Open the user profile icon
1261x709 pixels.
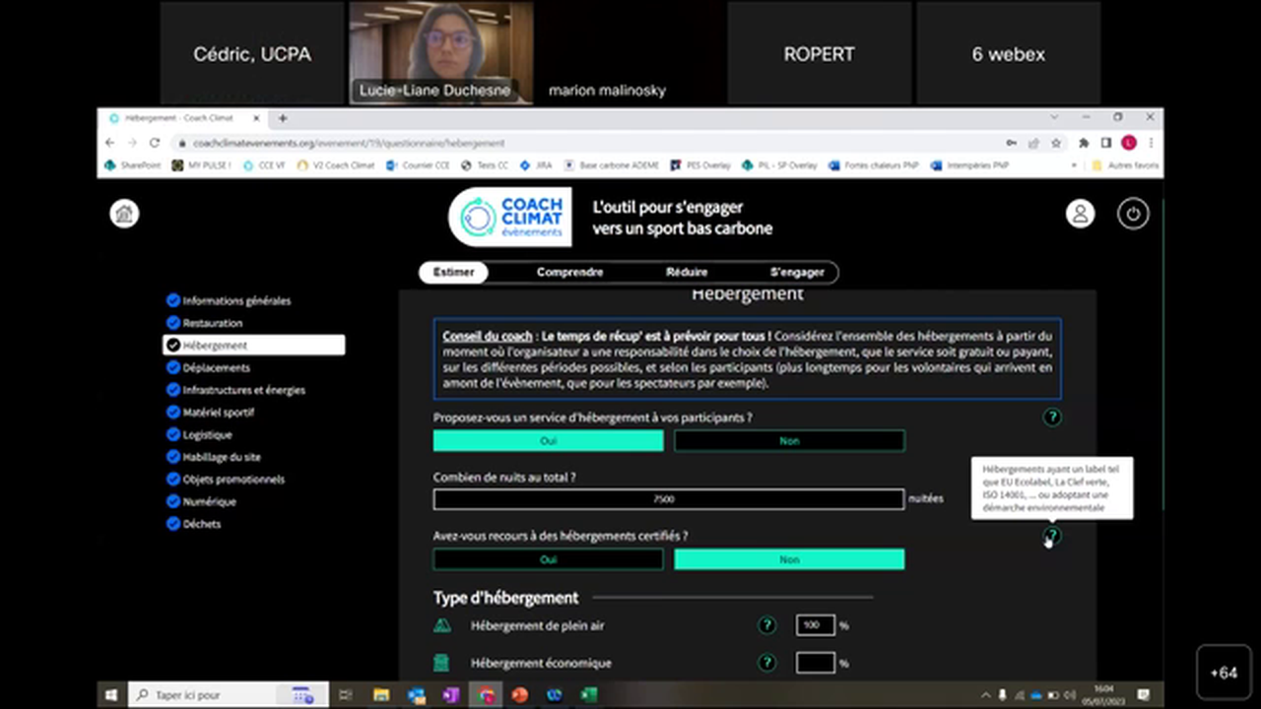pos(1080,214)
